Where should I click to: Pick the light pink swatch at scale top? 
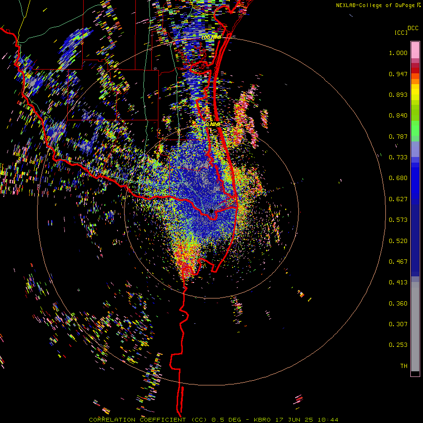click(415, 50)
